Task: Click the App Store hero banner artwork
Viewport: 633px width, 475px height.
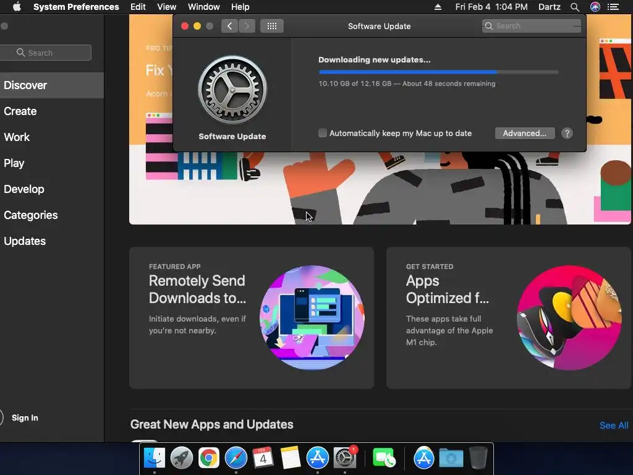Action: coord(380,188)
